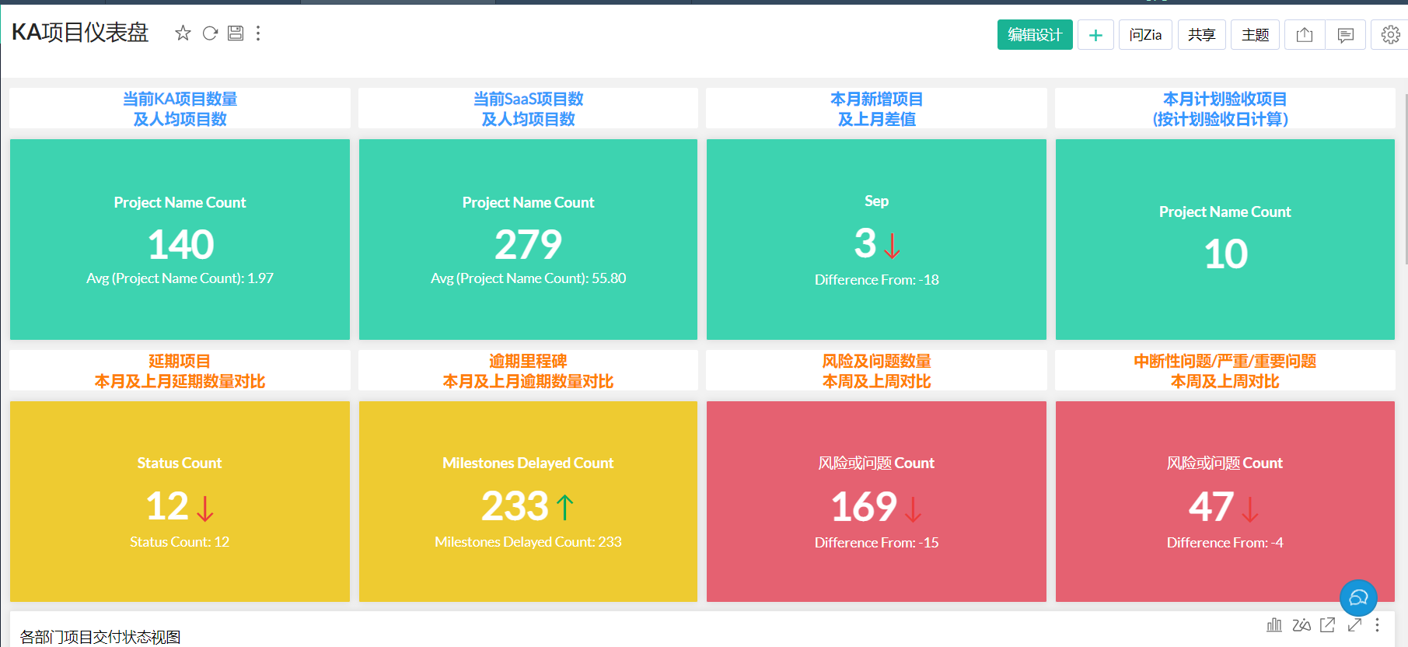Click the refresh dashboard icon
1408x647 pixels.
pyautogui.click(x=210, y=33)
